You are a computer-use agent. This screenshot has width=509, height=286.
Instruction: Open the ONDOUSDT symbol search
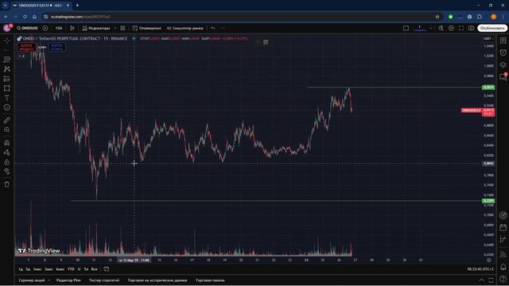[28, 29]
